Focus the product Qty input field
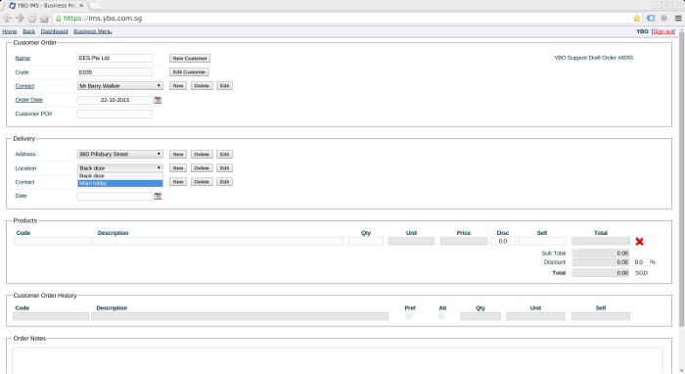 pos(366,241)
